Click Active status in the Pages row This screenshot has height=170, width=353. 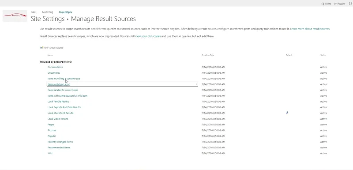[x=323, y=125]
